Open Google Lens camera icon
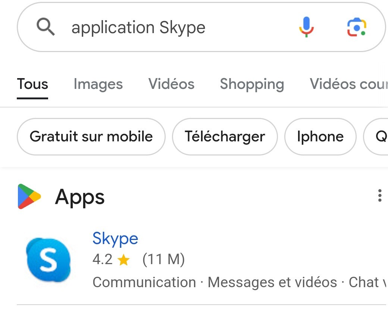 [356, 27]
